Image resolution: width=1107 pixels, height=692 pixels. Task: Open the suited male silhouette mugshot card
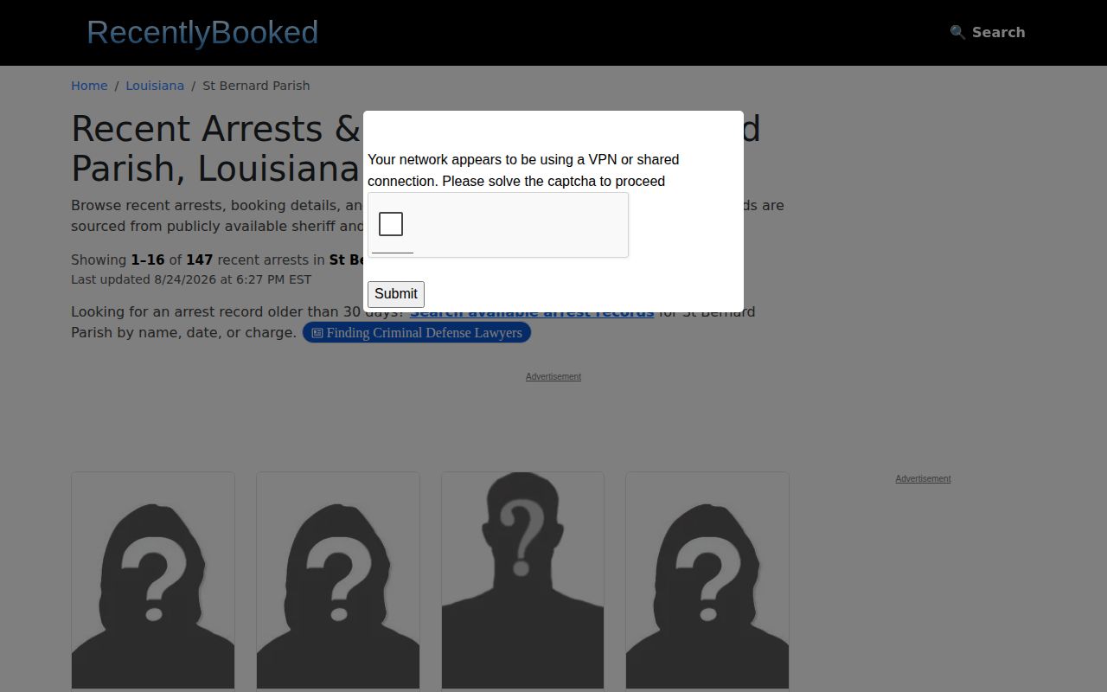click(x=522, y=580)
